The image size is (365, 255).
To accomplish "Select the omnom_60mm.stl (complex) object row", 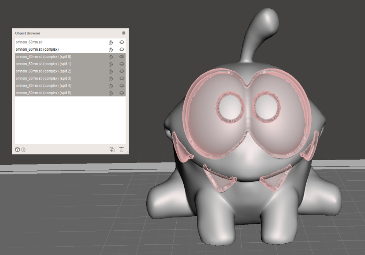I will (x=70, y=49).
